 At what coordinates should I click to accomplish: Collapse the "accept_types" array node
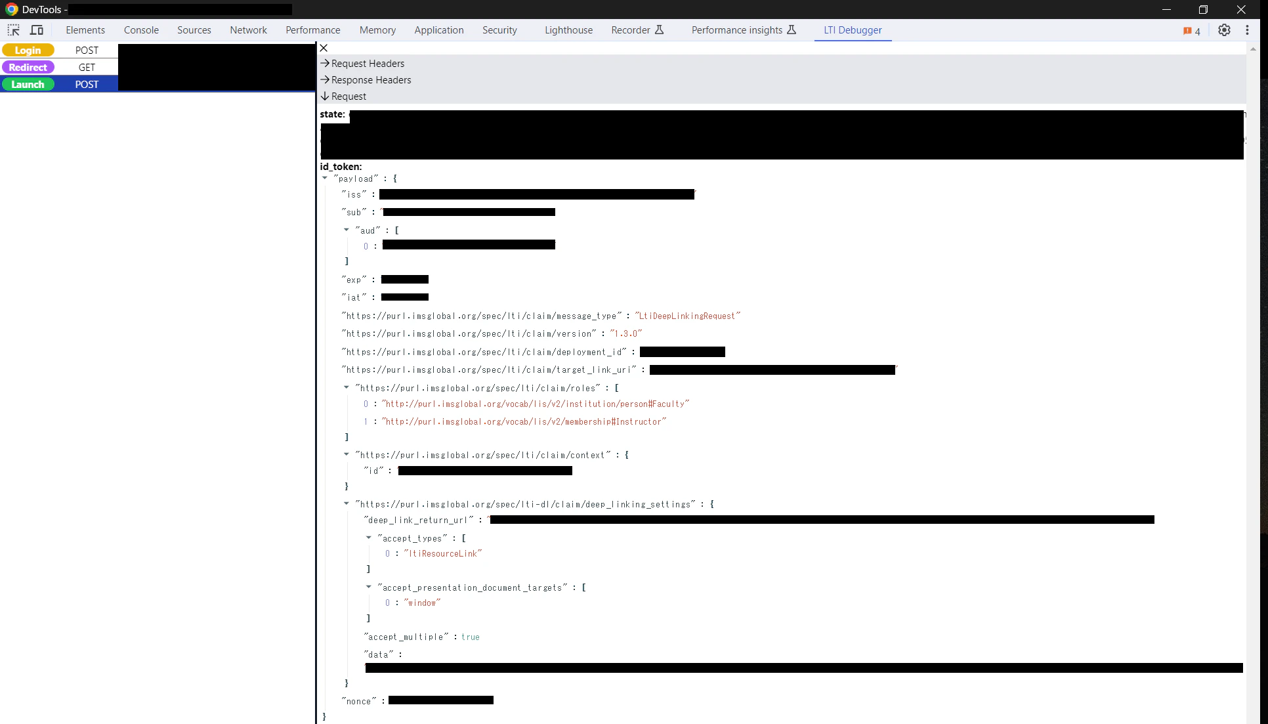(369, 538)
